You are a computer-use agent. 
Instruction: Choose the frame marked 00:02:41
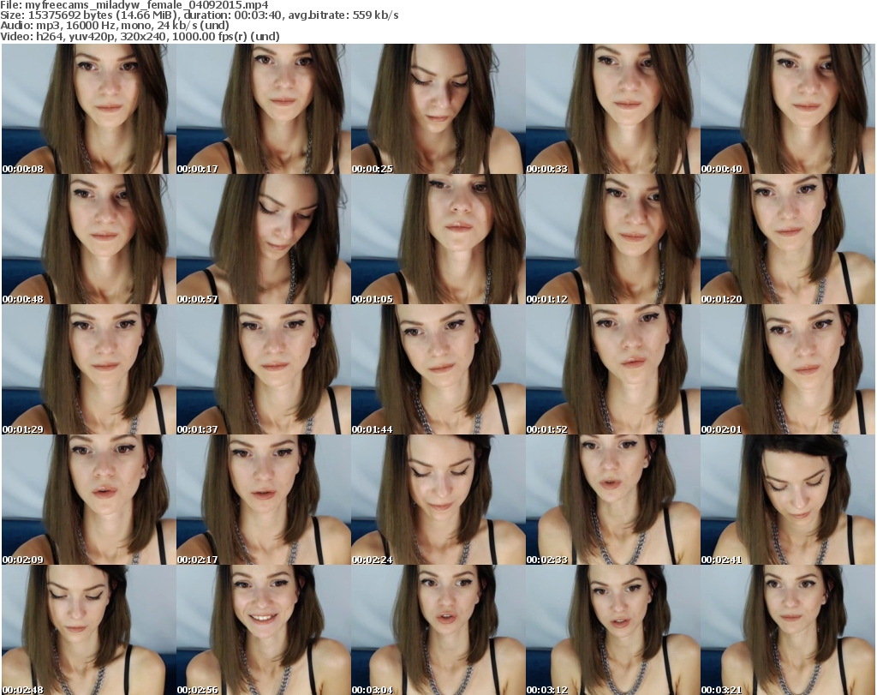(x=788, y=500)
